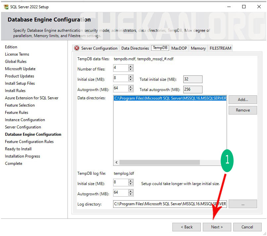The image size is (267, 236).
Task: Decrease TempDB data Initial size down arrow
Action: click(x=131, y=80)
